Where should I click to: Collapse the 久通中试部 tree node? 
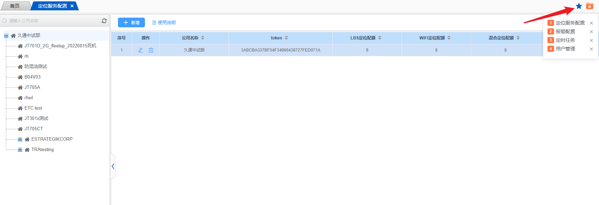[x=6, y=36]
